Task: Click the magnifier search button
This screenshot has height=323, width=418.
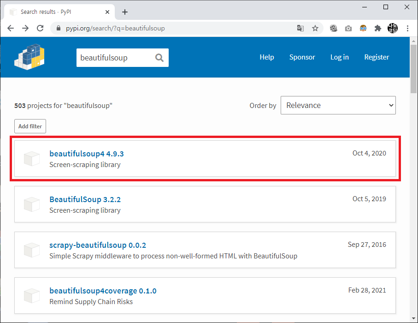Action: coord(159,57)
